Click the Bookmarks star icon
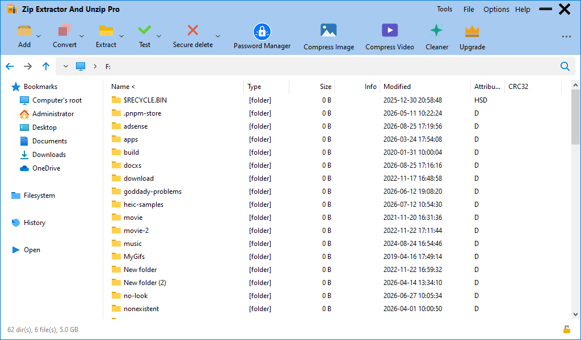Viewport: 581px width, 340px height. click(x=15, y=87)
